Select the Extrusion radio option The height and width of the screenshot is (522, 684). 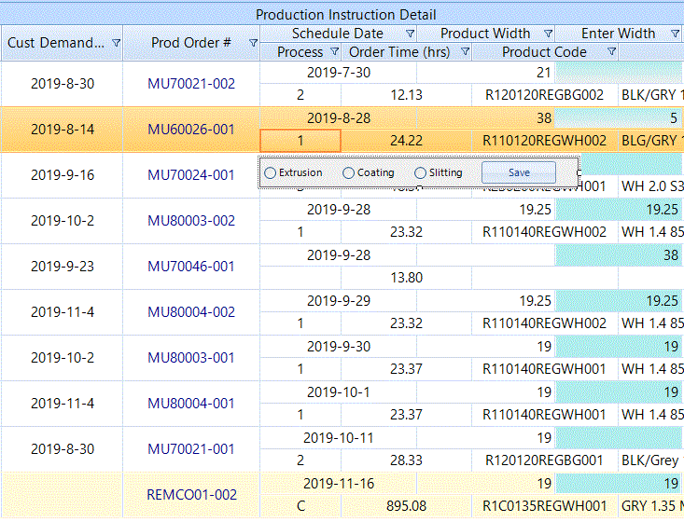pos(271,172)
